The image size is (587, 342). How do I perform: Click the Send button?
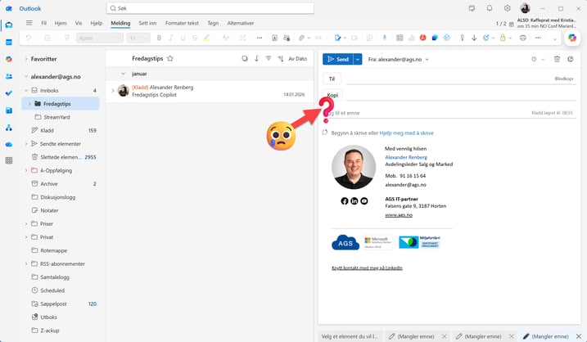pos(337,59)
